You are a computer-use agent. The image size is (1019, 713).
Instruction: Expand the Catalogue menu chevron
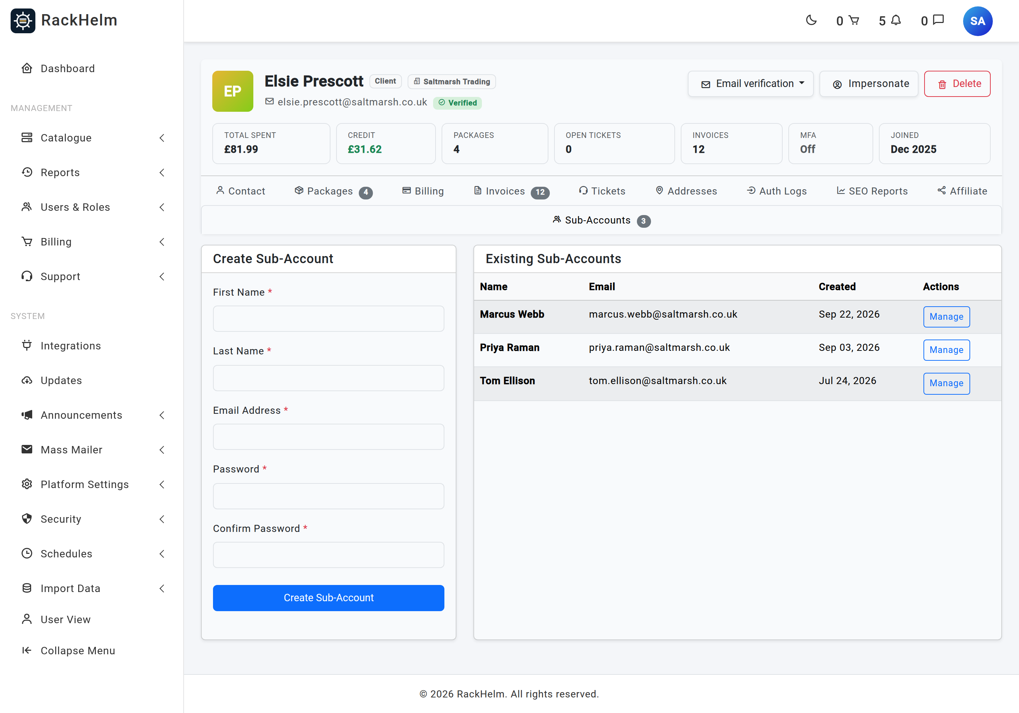click(x=162, y=138)
